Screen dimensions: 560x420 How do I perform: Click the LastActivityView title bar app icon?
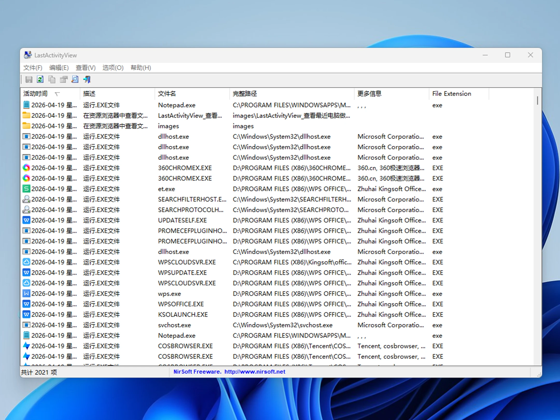point(28,55)
